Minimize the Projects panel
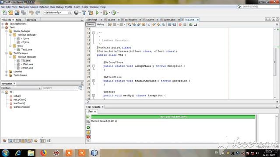280x157 pixels. coord(82,20)
